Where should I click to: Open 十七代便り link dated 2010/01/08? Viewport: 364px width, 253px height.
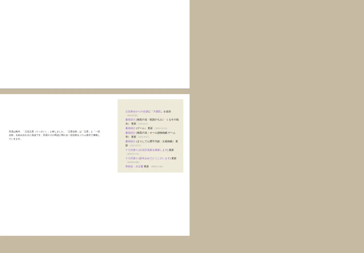[x=132, y=158]
